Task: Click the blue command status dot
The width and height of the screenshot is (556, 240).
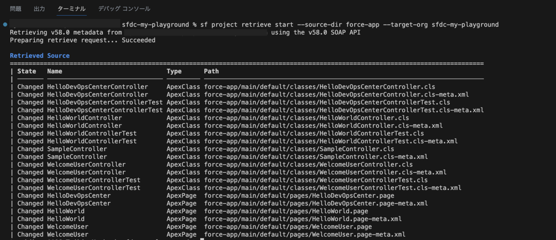Action: [5, 24]
